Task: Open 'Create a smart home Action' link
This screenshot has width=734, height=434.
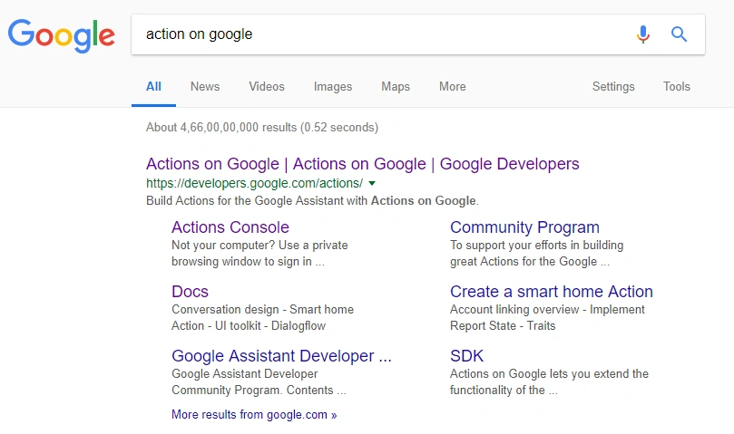Action: [x=552, y=292]
